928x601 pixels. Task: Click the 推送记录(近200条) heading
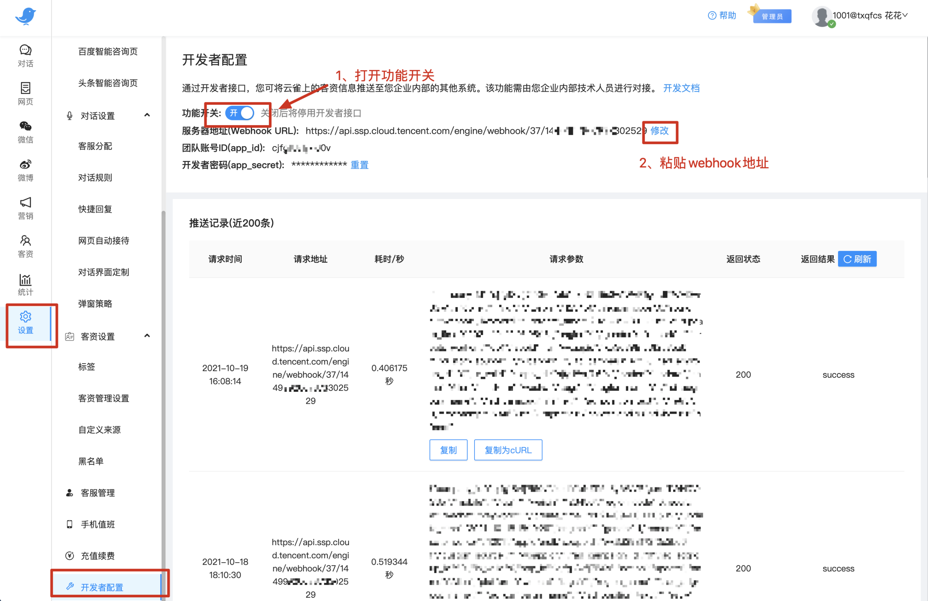[x=232, y=223]
